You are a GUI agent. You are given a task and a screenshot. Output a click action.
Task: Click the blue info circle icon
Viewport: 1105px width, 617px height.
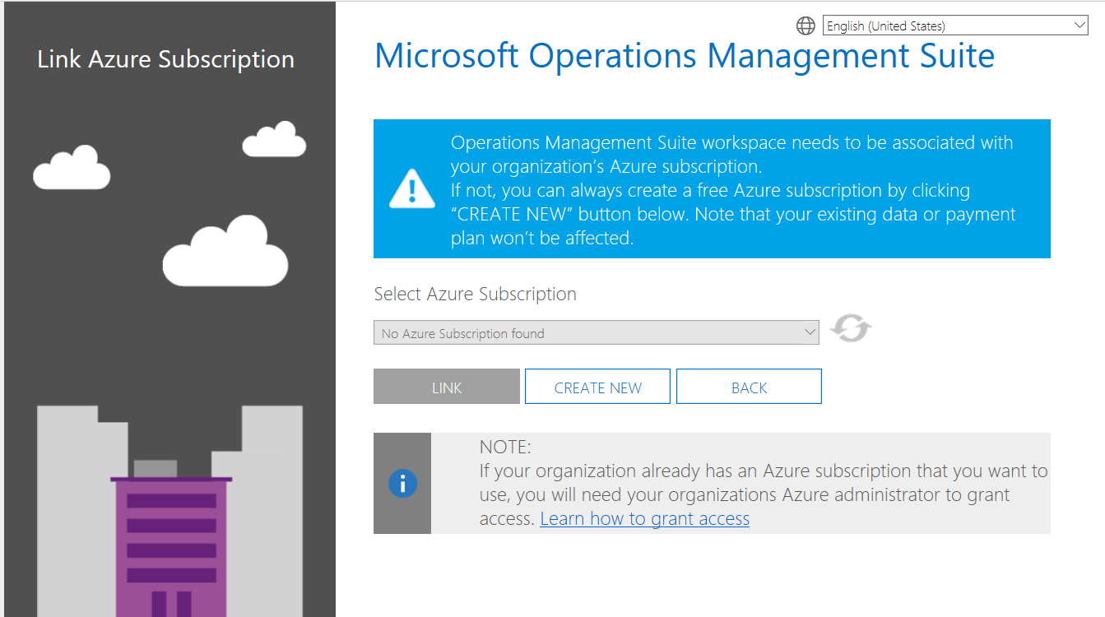pyautogui.click(x=402, y=484)
